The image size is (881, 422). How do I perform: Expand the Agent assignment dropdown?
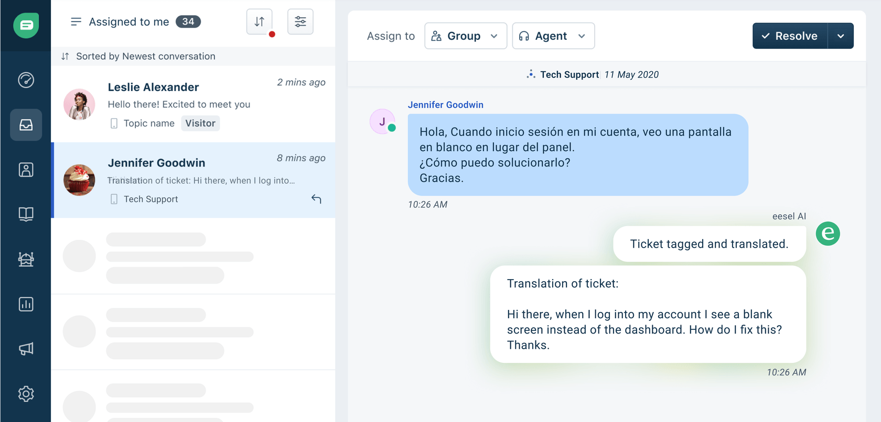point(553,36)
